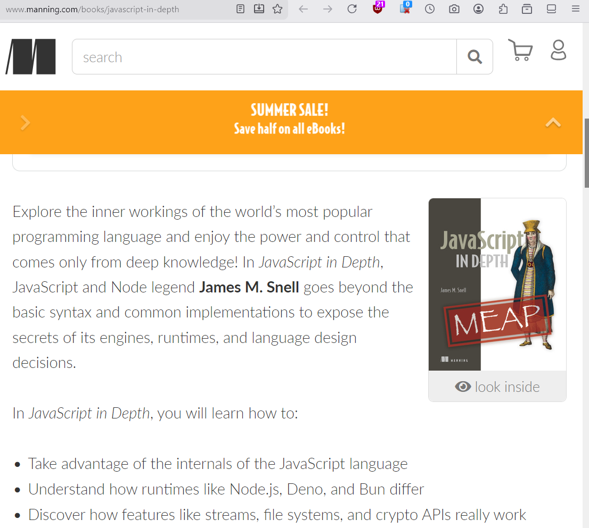
Task: Open the shopping cart
Action: coord(520,50)
